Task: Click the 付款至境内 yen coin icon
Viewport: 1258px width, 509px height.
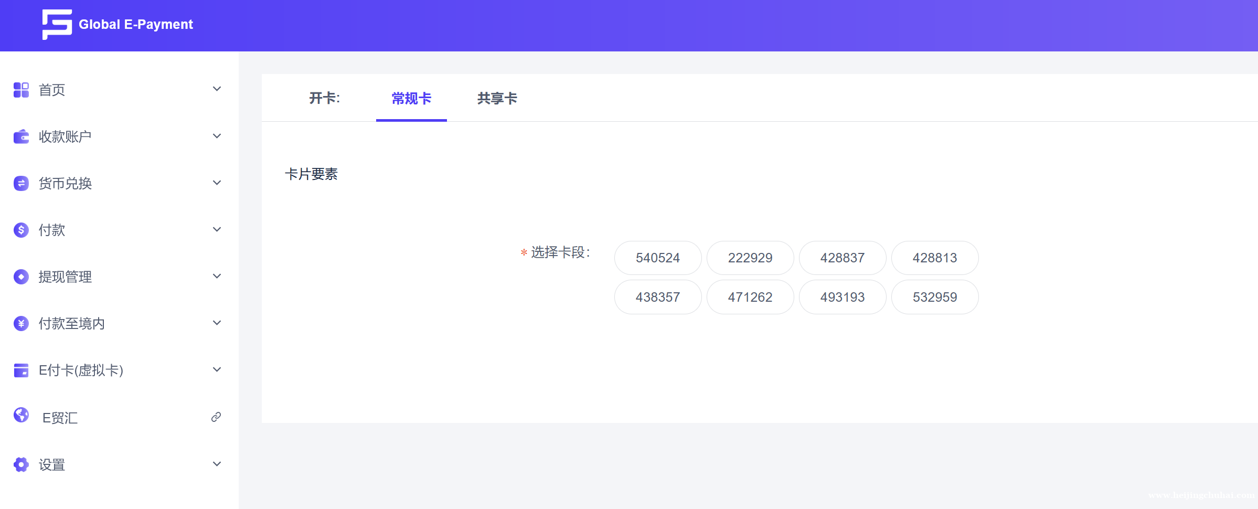Action: [21, 323]
